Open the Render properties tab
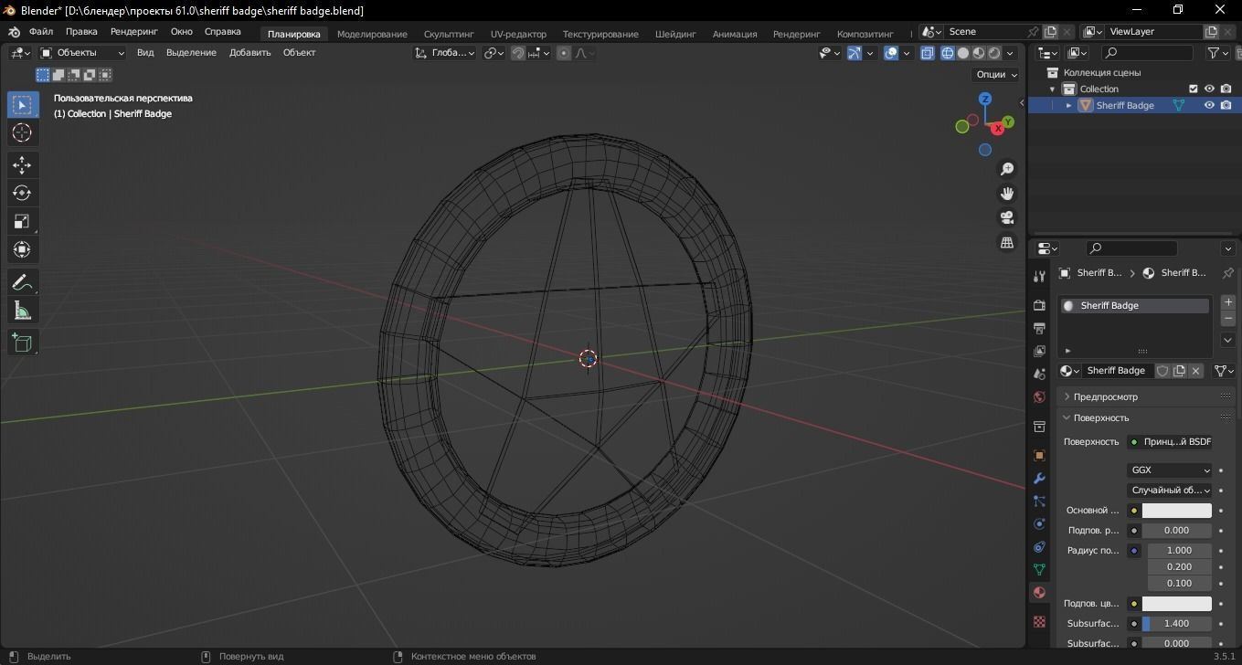The image size is (1242, 665). (x=1039, y=305)
